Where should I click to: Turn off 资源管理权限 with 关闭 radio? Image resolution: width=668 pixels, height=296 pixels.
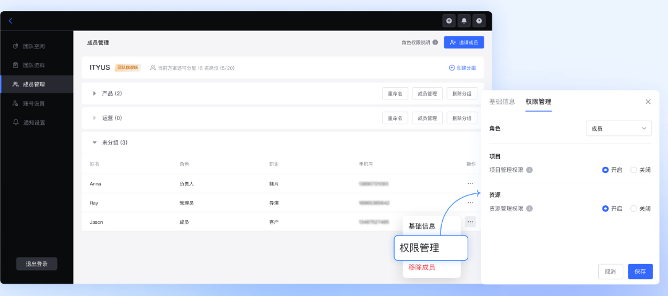633,209
